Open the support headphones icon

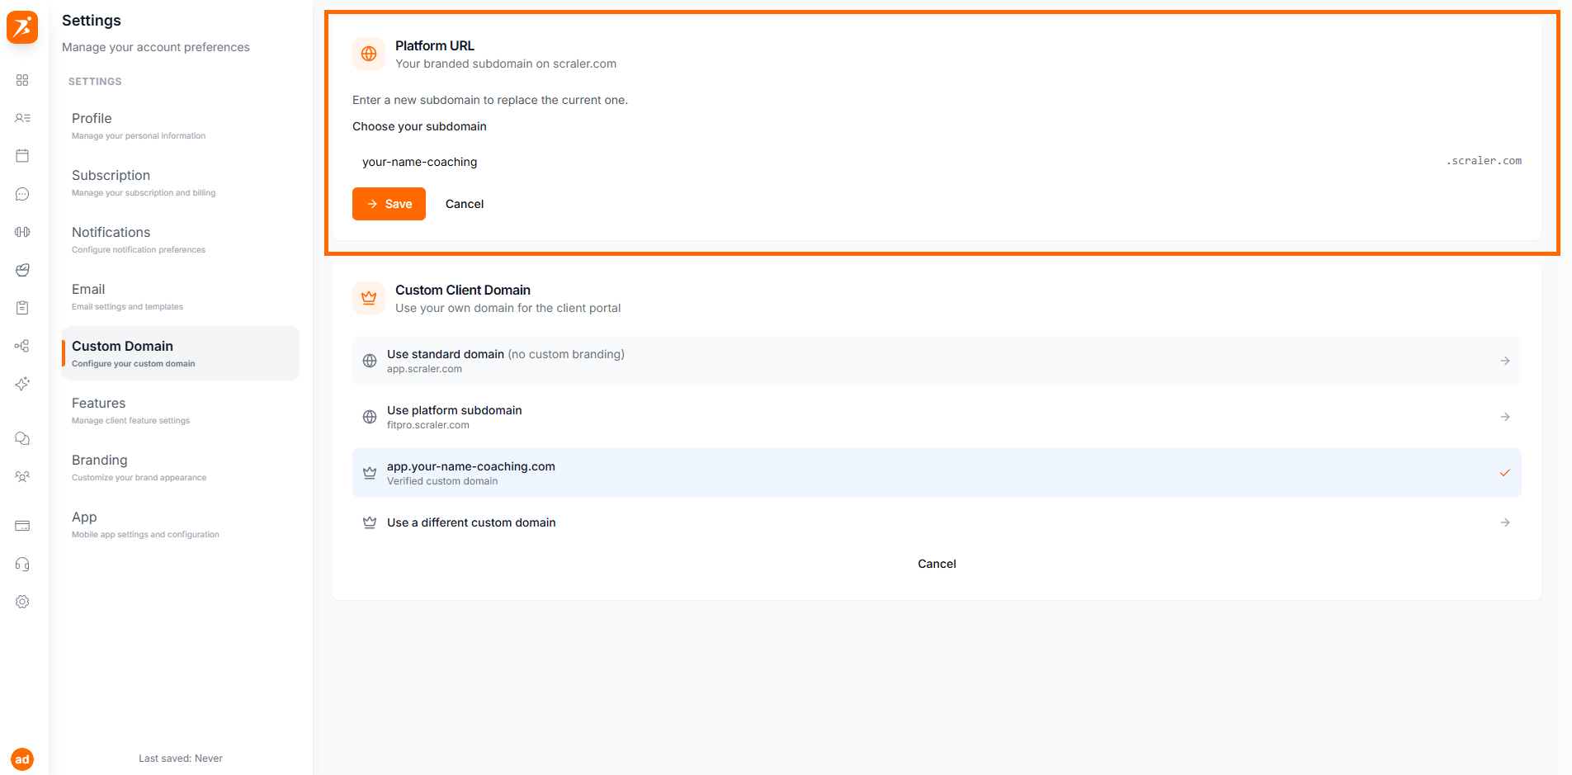point(21,564)
